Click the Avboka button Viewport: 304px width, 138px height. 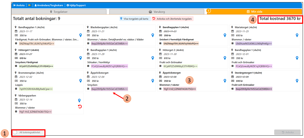click(287, 132)
